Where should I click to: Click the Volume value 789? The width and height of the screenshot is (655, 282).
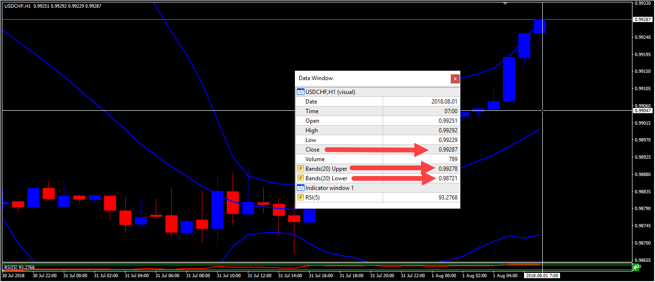click(x=453, y=159)
